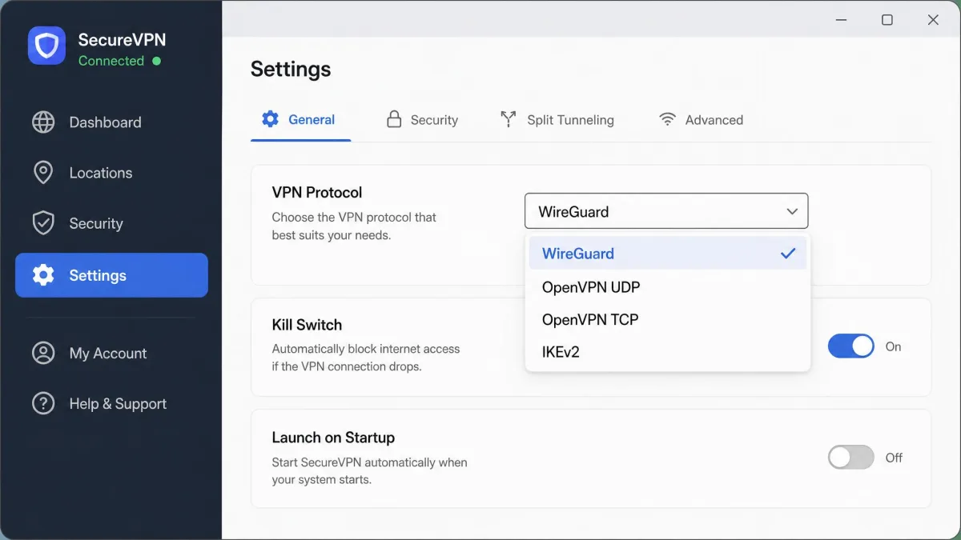Open Security in the sidebar
Screen dimensions: 961x540
tap(111, 223)
